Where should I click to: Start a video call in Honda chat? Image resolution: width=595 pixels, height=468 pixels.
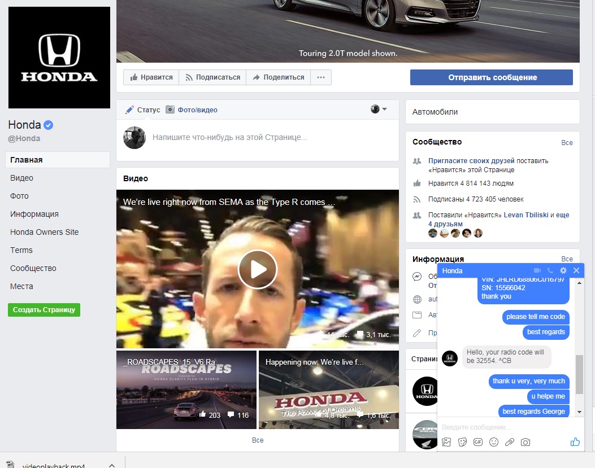point(537,270)
